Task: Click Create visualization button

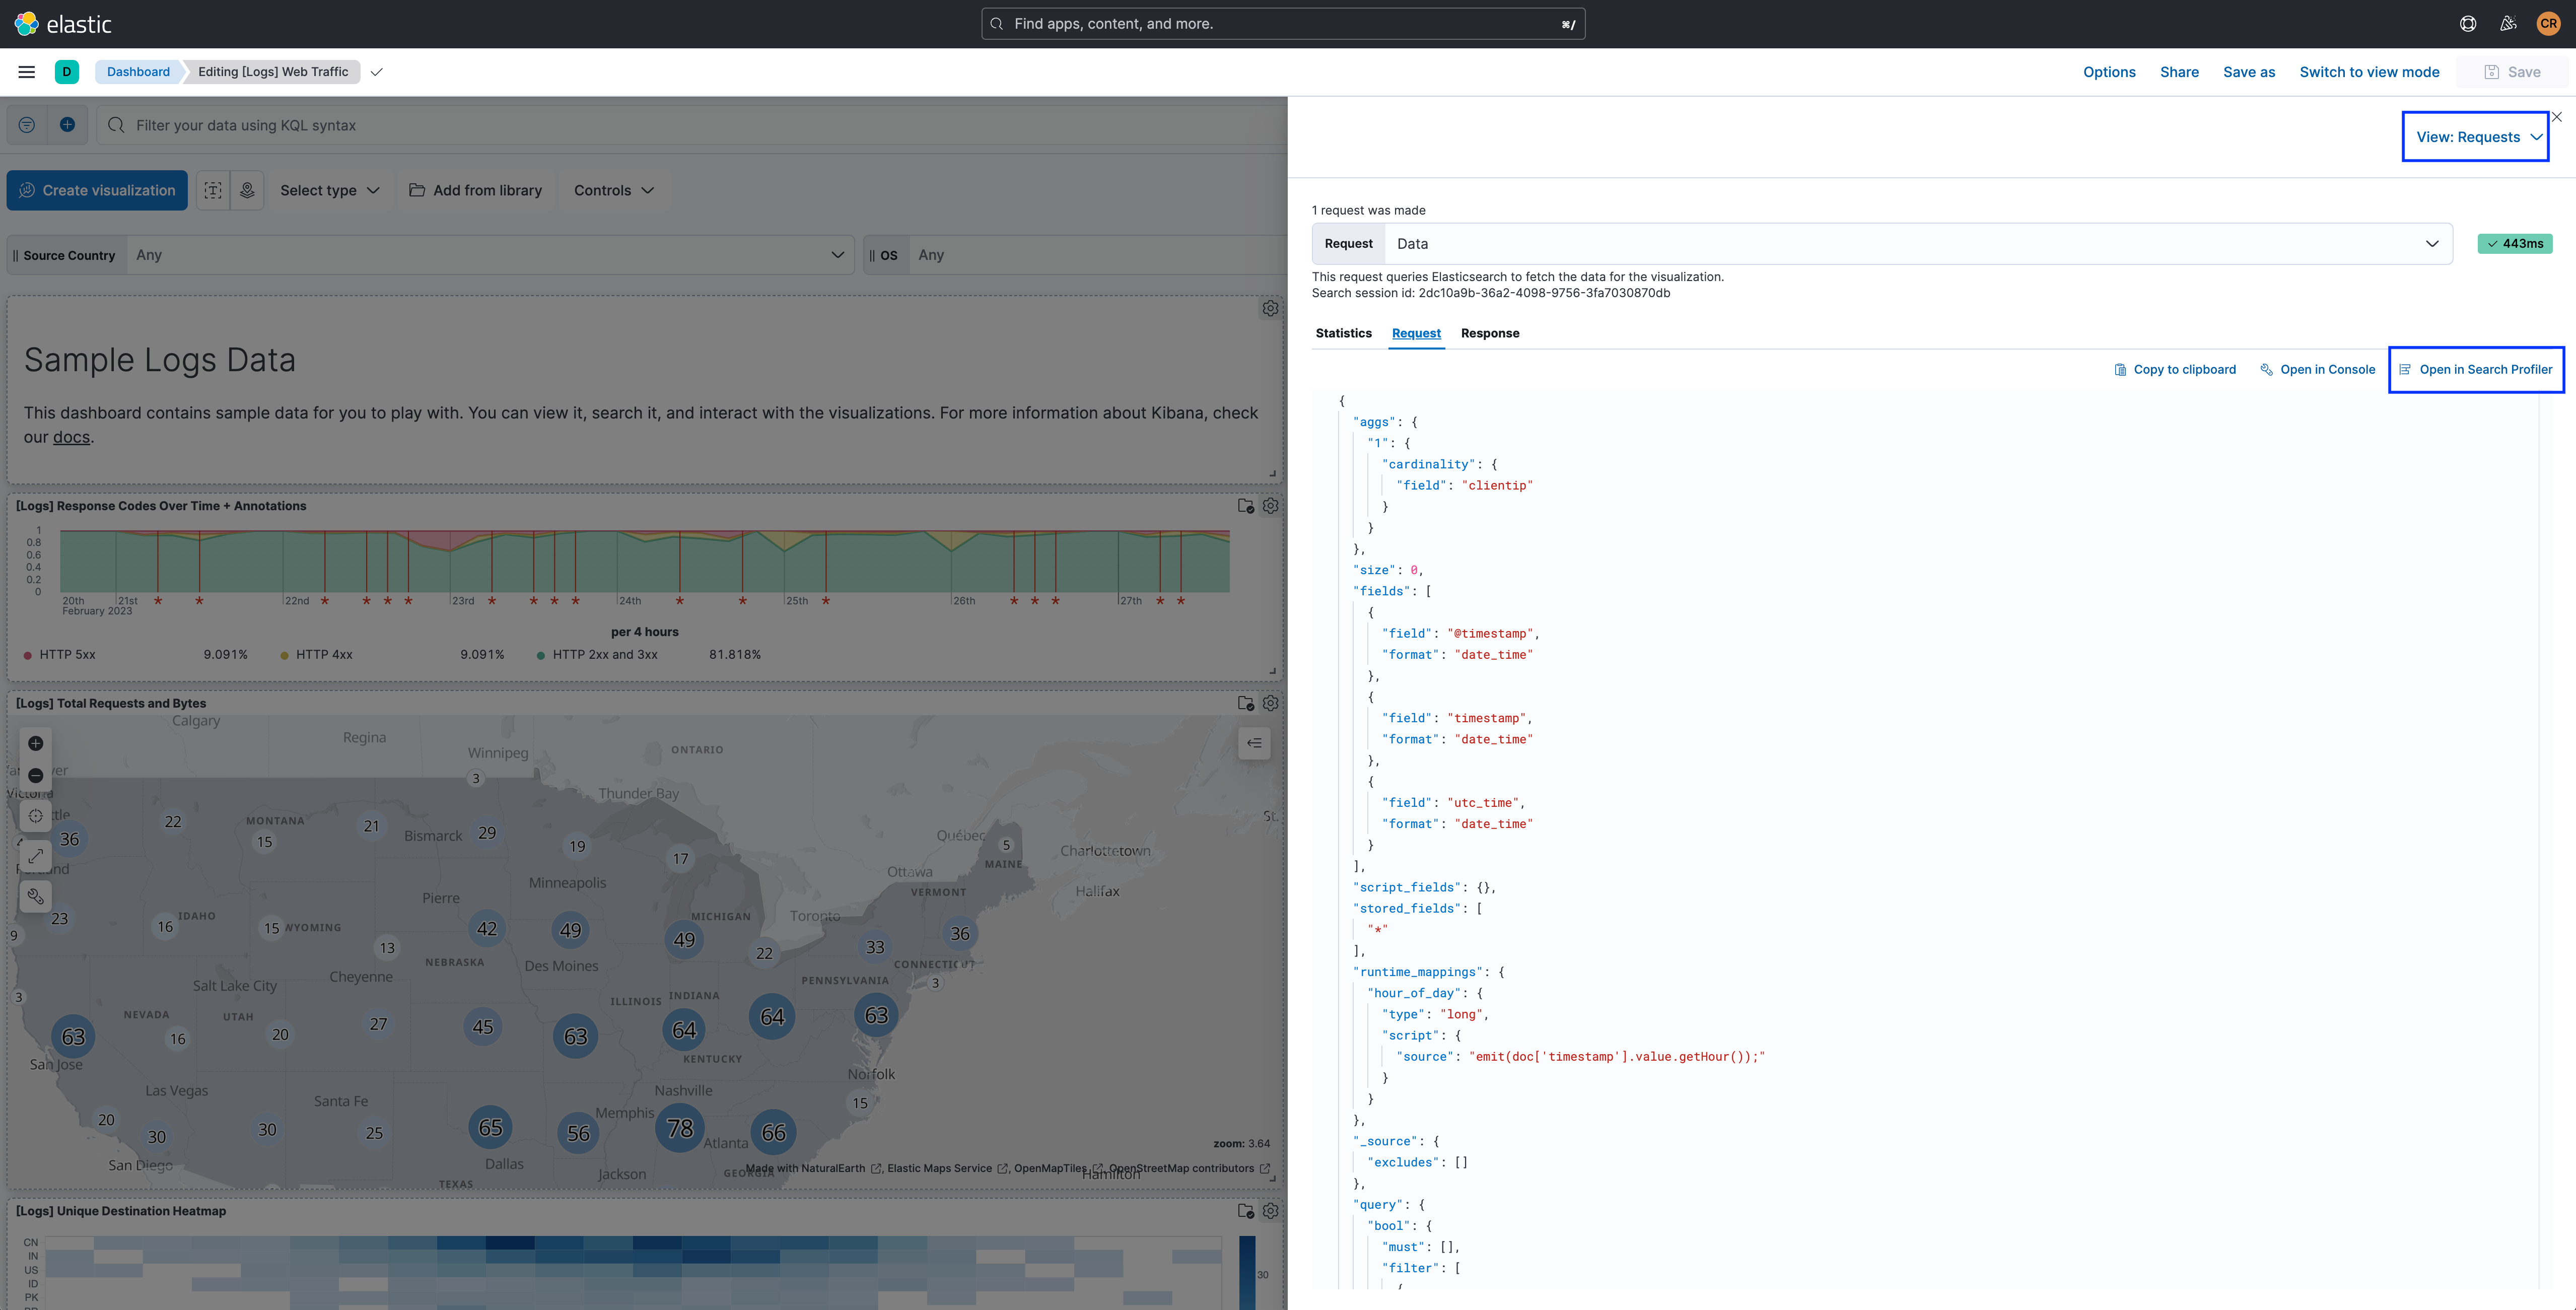Action: pyautogui.click(x=97, y=190)
